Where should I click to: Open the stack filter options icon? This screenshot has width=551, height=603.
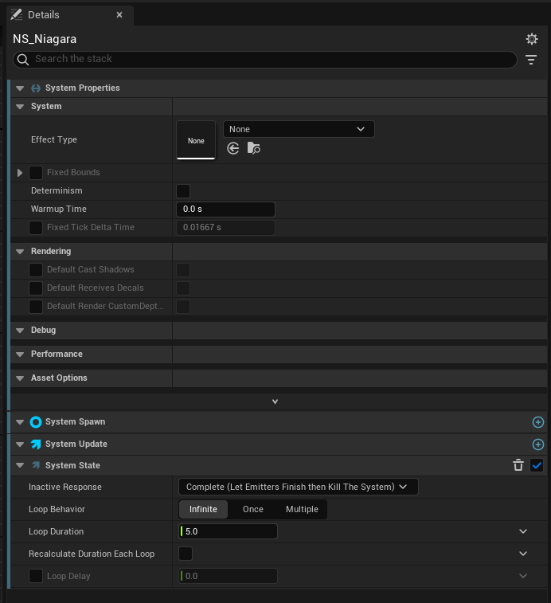coord(531,60)
